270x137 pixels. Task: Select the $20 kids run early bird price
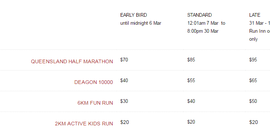tap(125, 122)
